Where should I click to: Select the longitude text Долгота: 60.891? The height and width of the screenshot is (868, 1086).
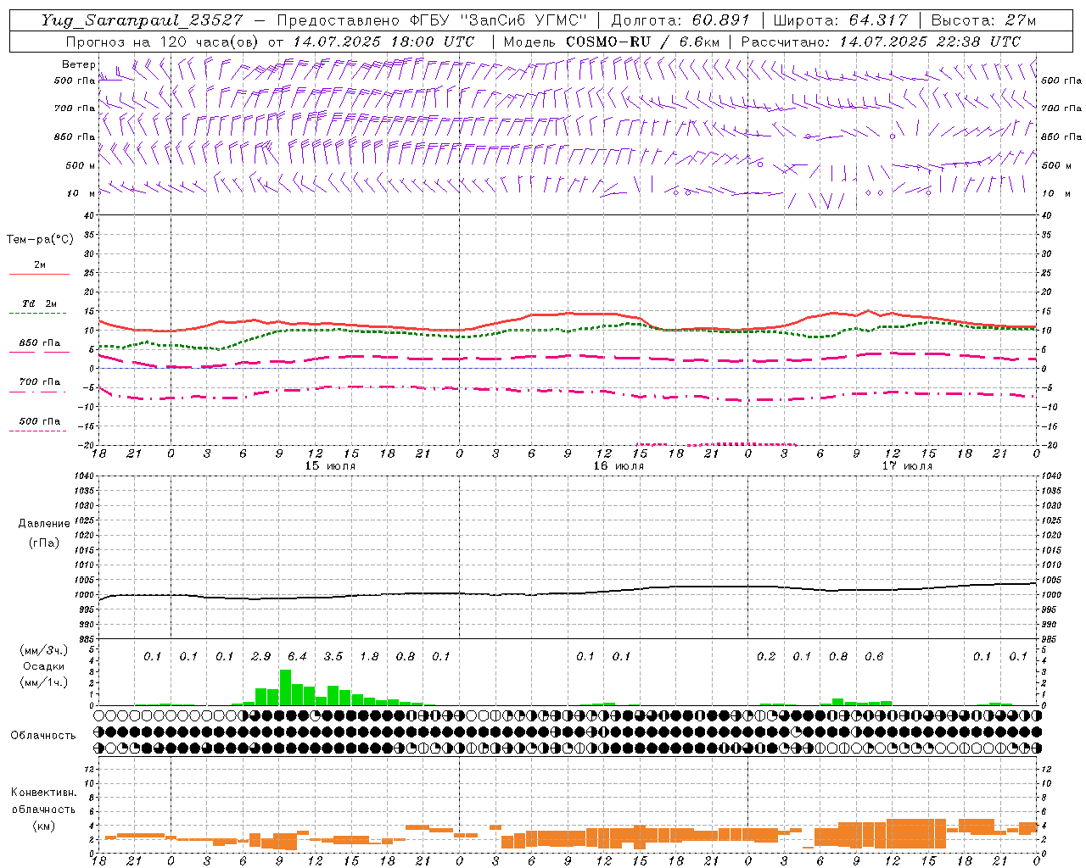680,20
